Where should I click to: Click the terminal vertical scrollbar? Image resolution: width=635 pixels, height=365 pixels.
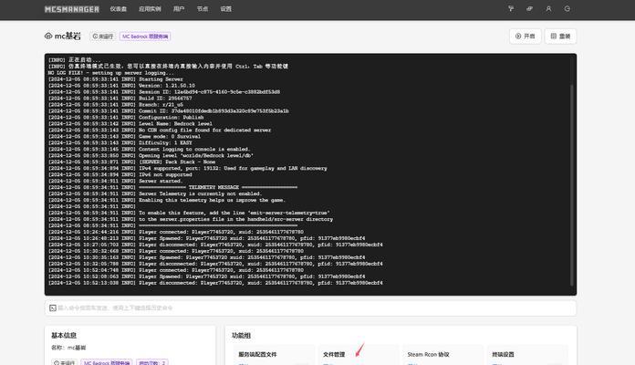[572, 184]
